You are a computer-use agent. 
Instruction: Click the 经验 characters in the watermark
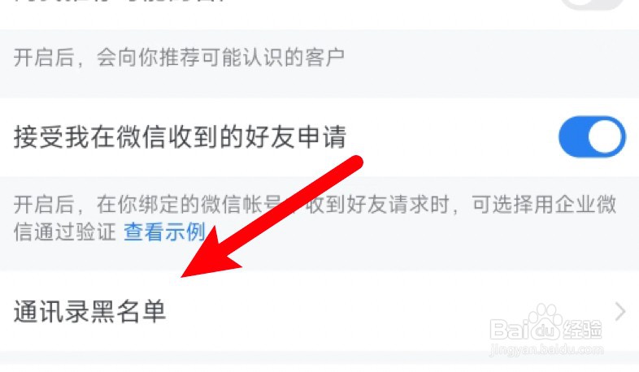click(582, 330)
